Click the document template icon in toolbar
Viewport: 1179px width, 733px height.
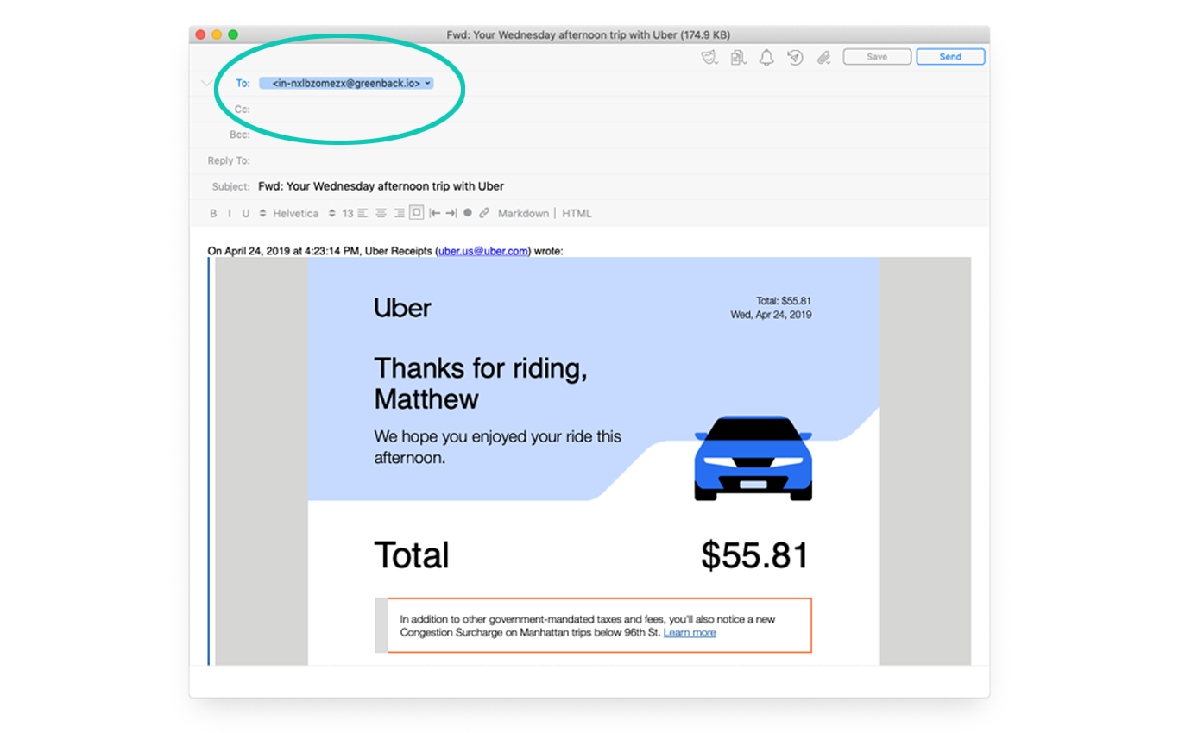738,57
